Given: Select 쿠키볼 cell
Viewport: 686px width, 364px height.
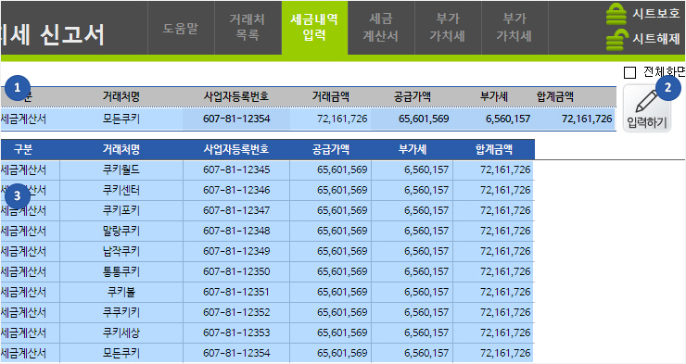Looking at the screenshot, I should (x=121, y=293).
